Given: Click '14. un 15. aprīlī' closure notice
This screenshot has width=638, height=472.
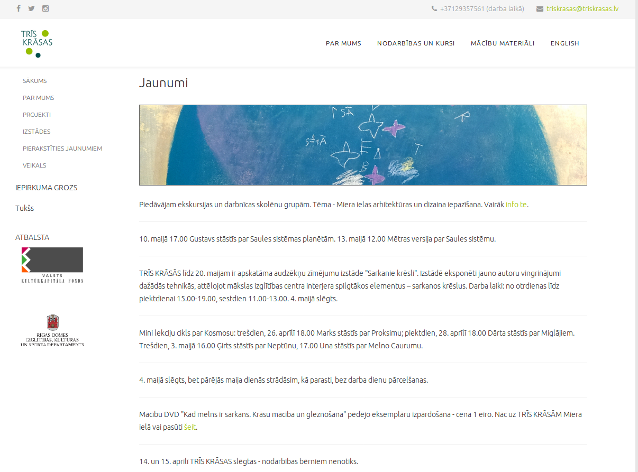Looking at the screenshot, I should point(249,461).
